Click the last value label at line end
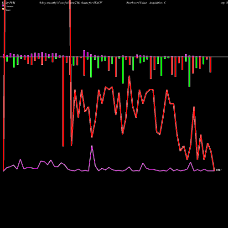The image size is (228, 228). (x=219, y=170)
